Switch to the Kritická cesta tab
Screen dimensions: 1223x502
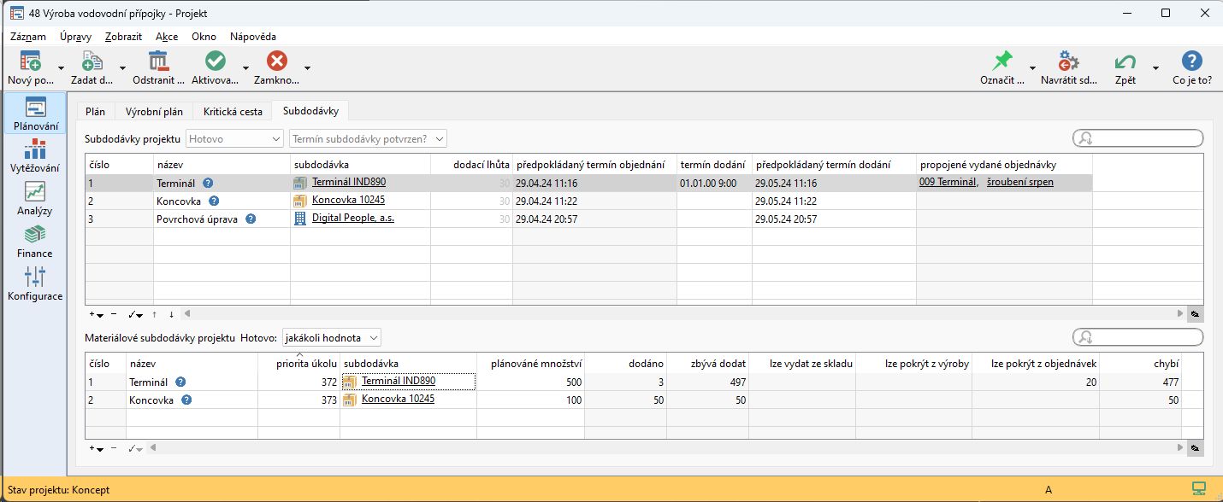click(x=232, y=111)
